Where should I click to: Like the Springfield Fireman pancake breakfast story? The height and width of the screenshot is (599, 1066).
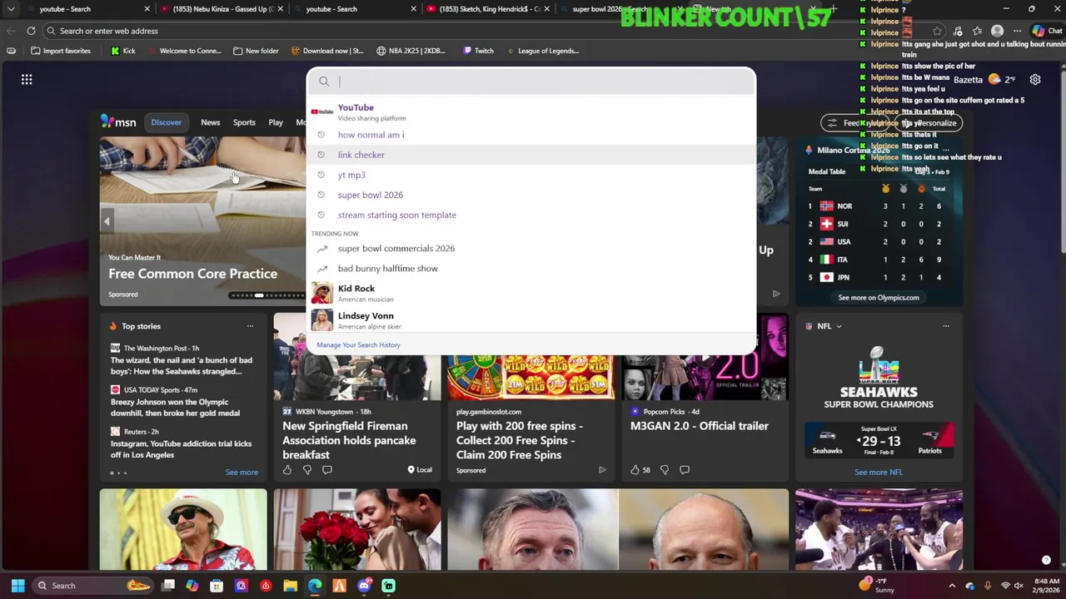coord(287,470)
